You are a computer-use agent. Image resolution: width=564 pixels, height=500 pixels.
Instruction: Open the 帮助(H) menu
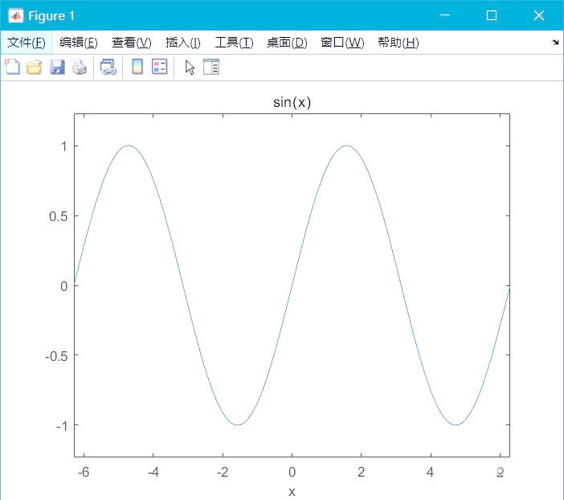click(398, 43)
